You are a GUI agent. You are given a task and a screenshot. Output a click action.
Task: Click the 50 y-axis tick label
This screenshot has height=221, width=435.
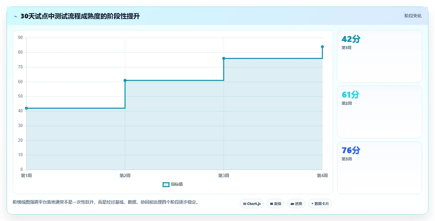click(x=20, y=96)
